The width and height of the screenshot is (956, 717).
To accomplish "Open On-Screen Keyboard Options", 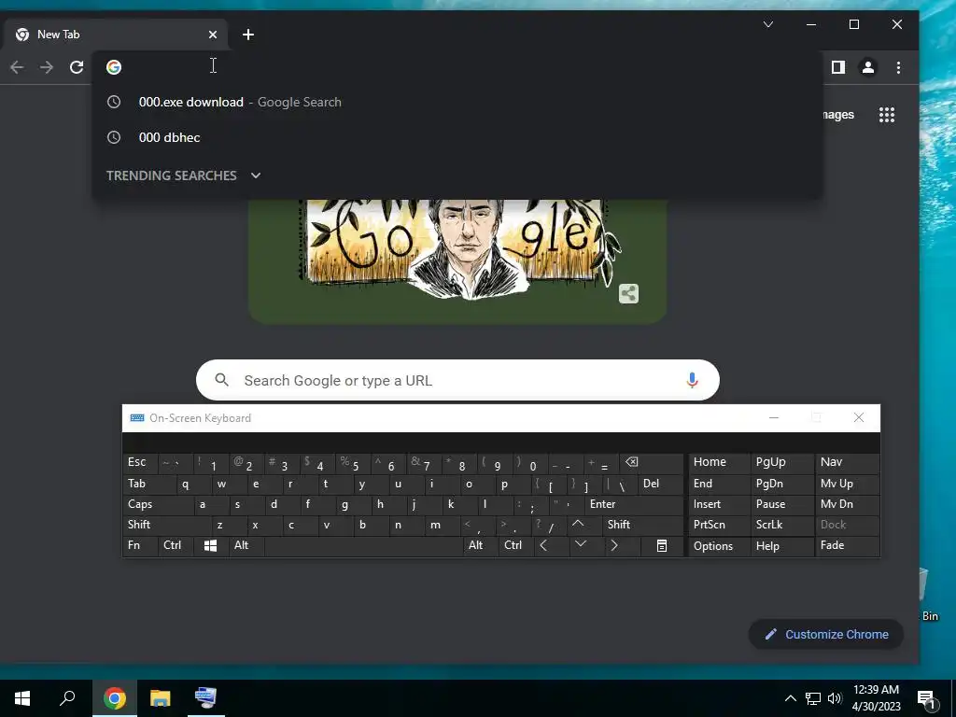I will tap(719, 545).
